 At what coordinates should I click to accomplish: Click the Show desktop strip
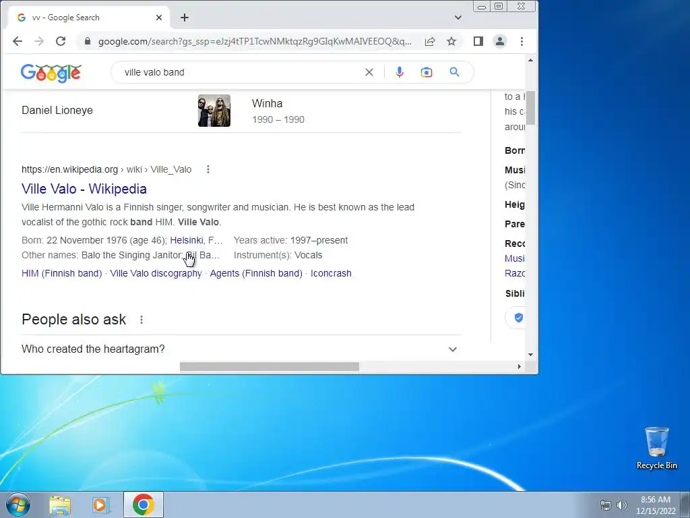tap(685, 505)
